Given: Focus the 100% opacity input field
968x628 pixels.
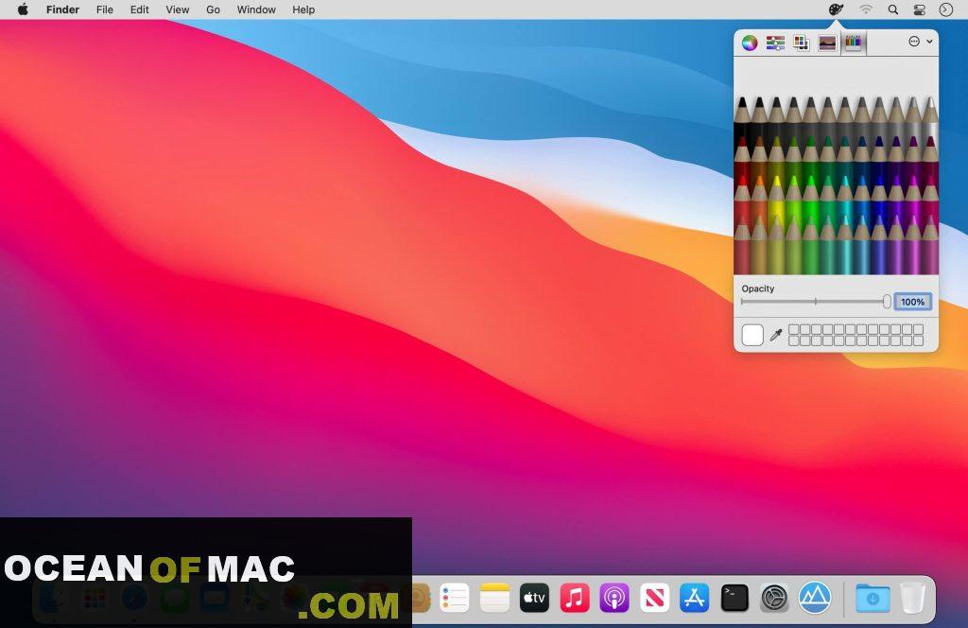Looking at the screenshot, I should (912, 302).
